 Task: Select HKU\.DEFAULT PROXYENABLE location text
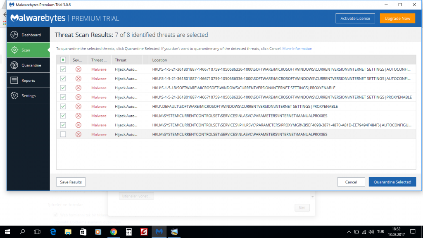pos(245,106)
